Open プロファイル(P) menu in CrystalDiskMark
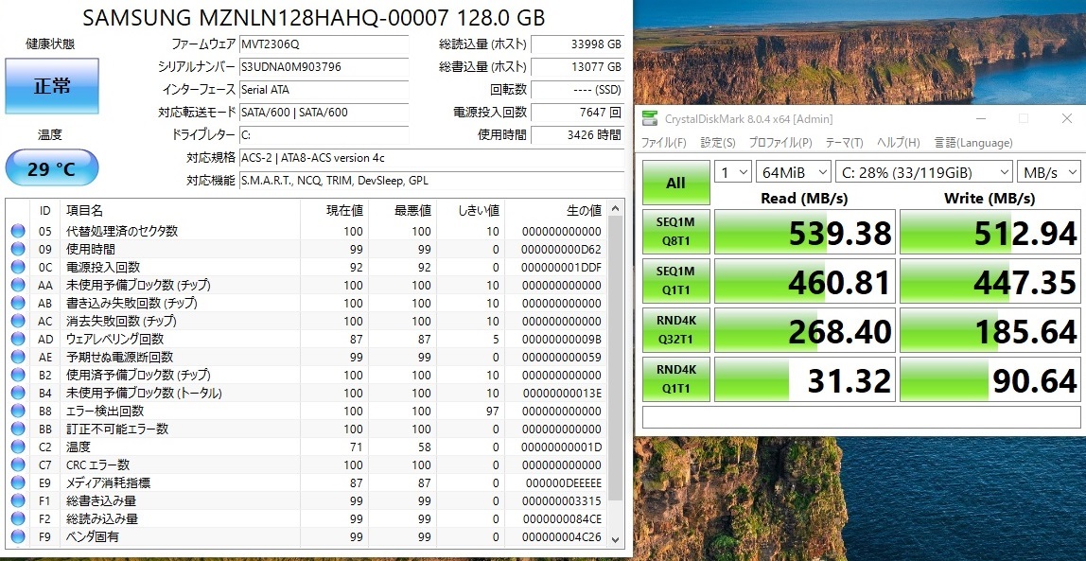The width and height of the screenshot is (1086, 561). [x=779, y=143]
